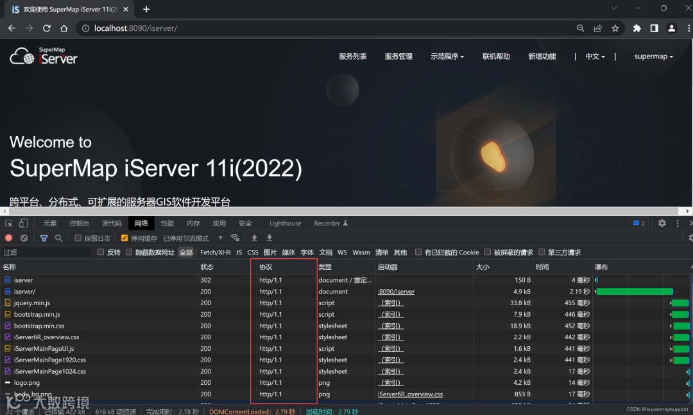The width and height of the screenshot is (693, 415).
Task: Export HAR file download arrow
Action: coord(269,238)
